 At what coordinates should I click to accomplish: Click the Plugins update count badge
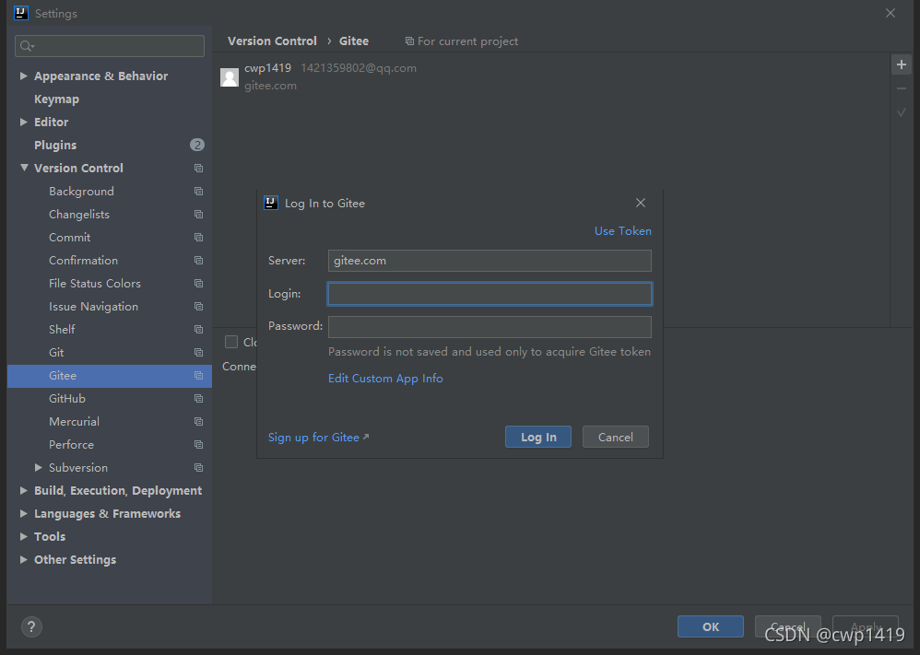[197, 145]
